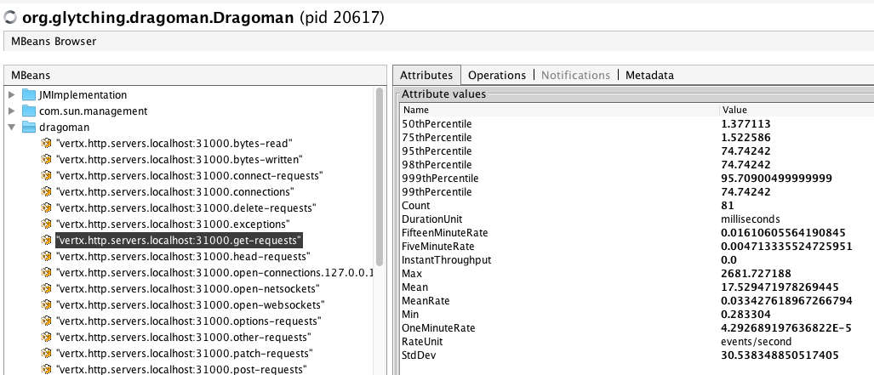
Task: Open the Notifications tab
Action: pyautogui.click(x=576, y=75)
